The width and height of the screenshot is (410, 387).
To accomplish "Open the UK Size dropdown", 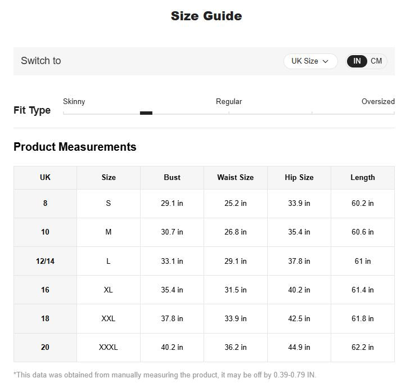I will [x=310, y=61].
